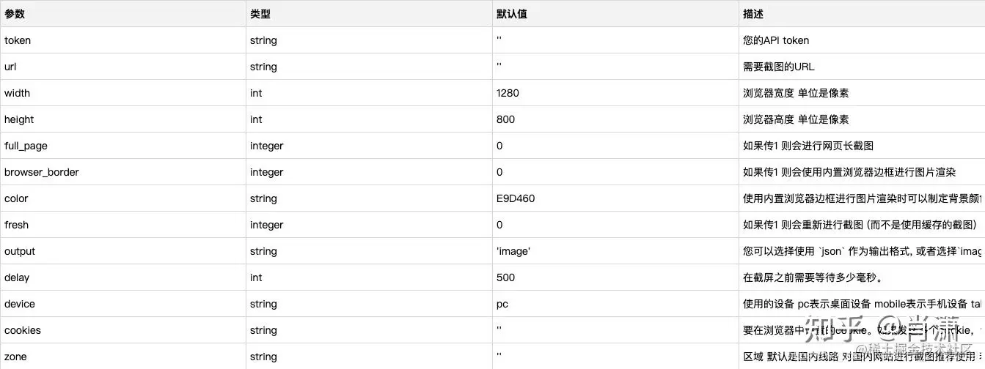This screenshot has width=985, height=369.
Task: Click the width parameter name
Action: [x=18, y=93]
